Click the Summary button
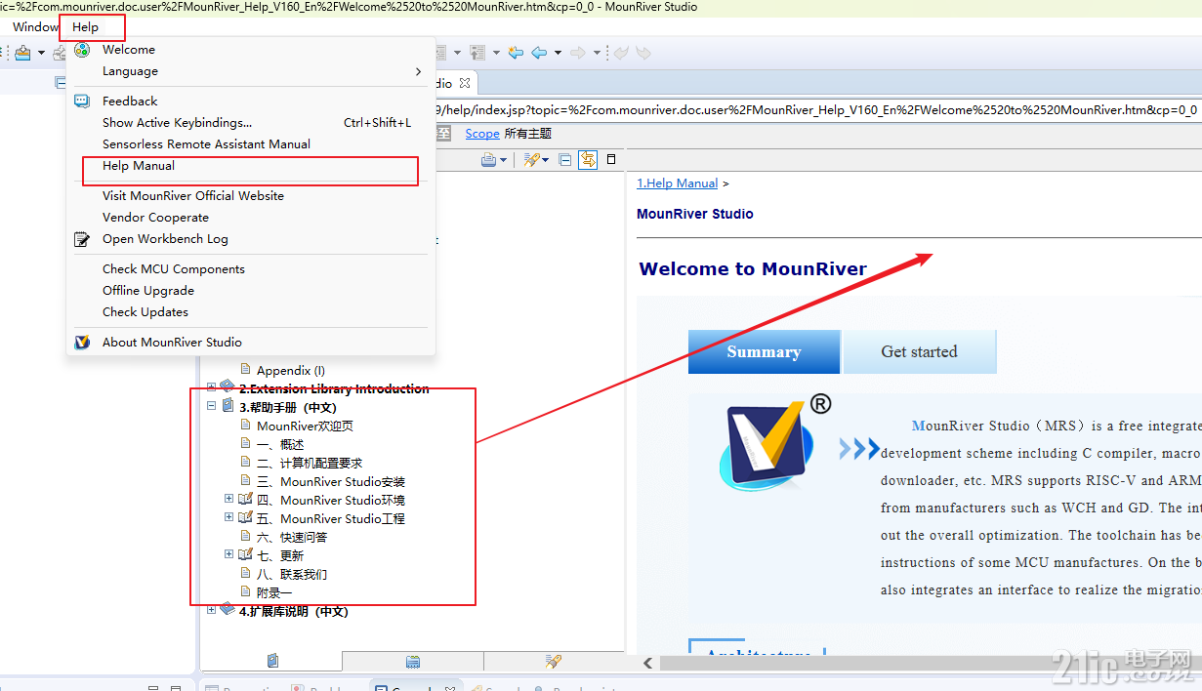1202x691 pixels. pos(764,351)
